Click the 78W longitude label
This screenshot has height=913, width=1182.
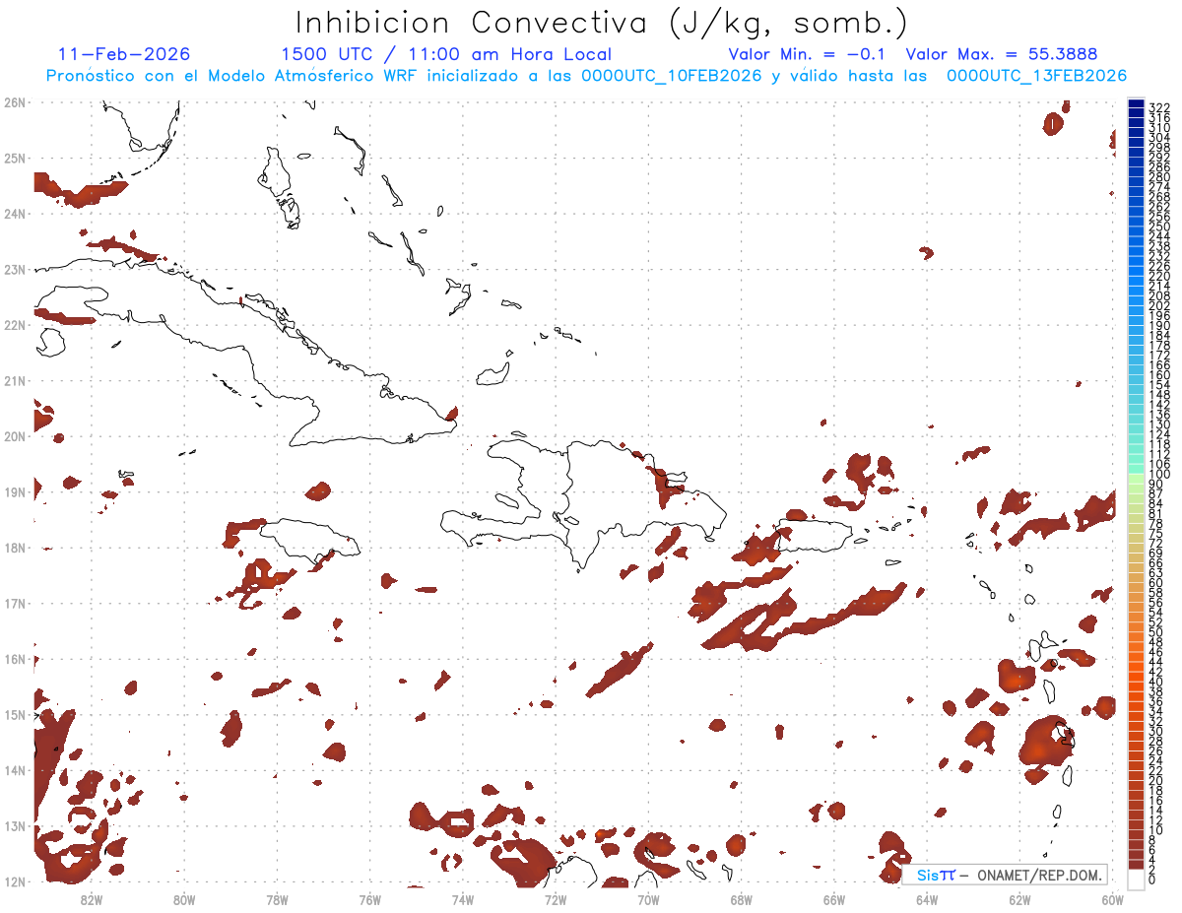[277, 899]
